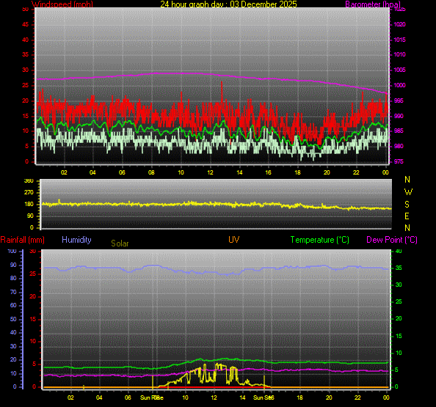
Task: Click the 'E' compass direction label
Action: (407, 216)
